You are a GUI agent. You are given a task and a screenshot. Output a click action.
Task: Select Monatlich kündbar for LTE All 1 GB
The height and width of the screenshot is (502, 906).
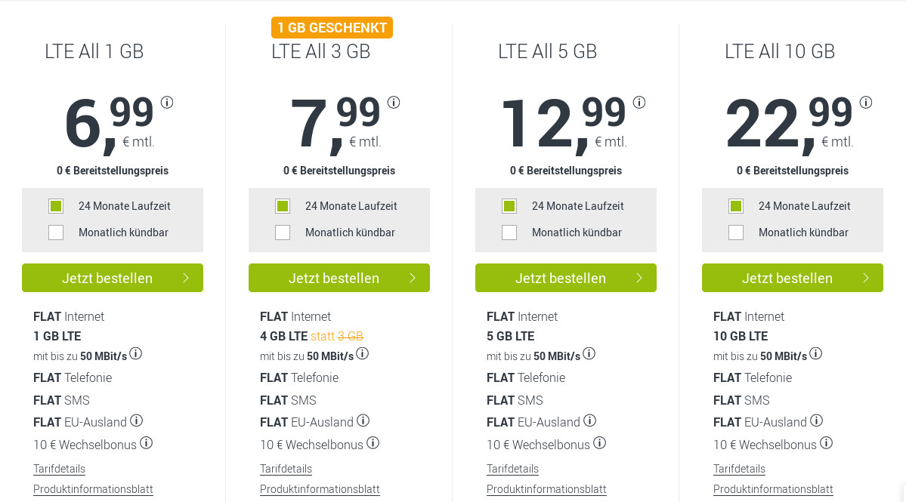pyautogui.click(x=56, y=233)
